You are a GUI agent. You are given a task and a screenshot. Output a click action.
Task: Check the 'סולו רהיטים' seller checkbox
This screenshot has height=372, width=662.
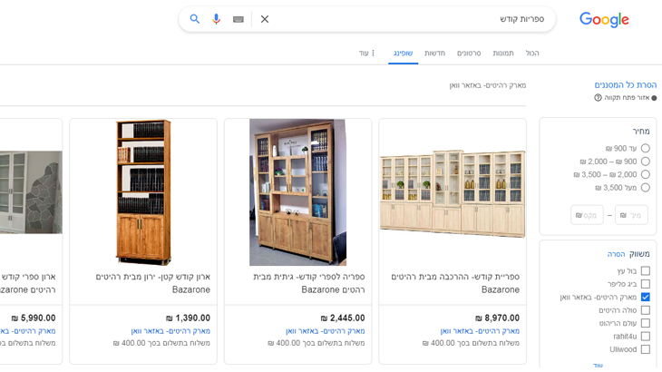coord(645,310)
